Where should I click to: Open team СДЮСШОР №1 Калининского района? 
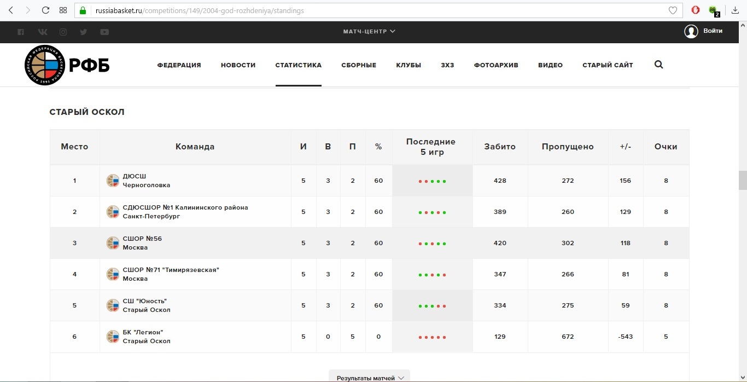(185, 212)
